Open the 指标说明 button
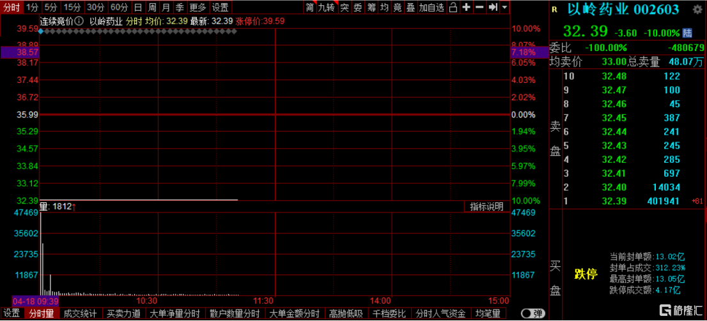The width and height of the screenshot is (707, 321). pos(486,207)
